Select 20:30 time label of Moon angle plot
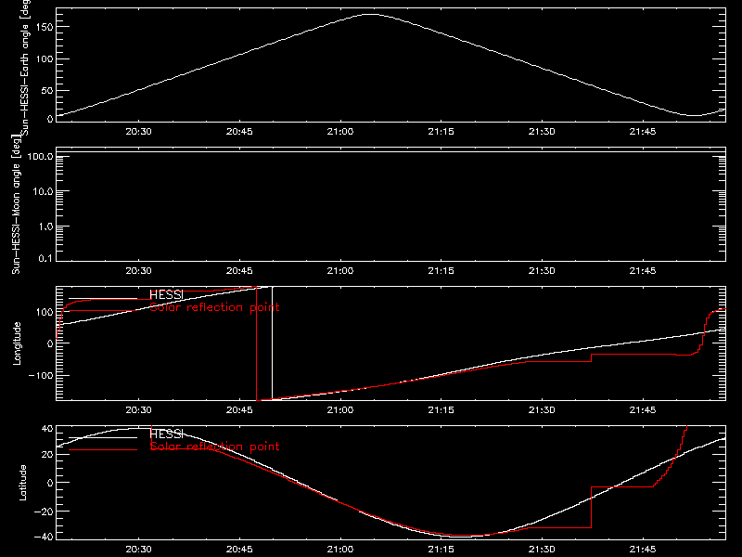The image size is (742, 557). (x=138, y=270)
